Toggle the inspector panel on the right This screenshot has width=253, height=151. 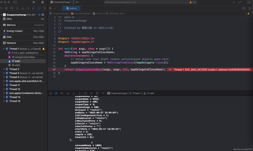click(249, 2)
